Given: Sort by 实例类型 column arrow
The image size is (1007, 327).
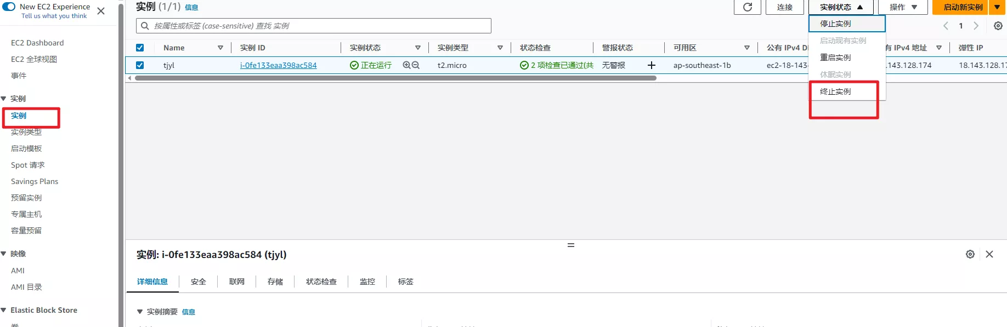Looking at the screenshot, I should pos(500,48).
